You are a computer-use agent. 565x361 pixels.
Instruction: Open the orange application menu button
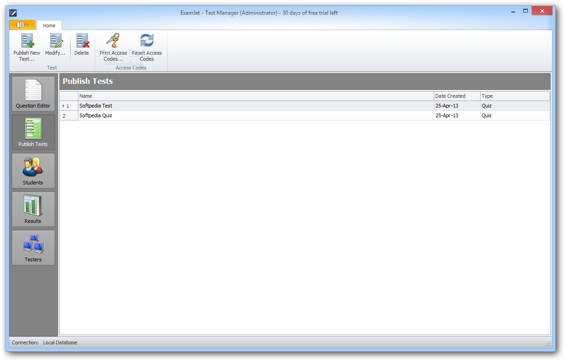(22, 25)
